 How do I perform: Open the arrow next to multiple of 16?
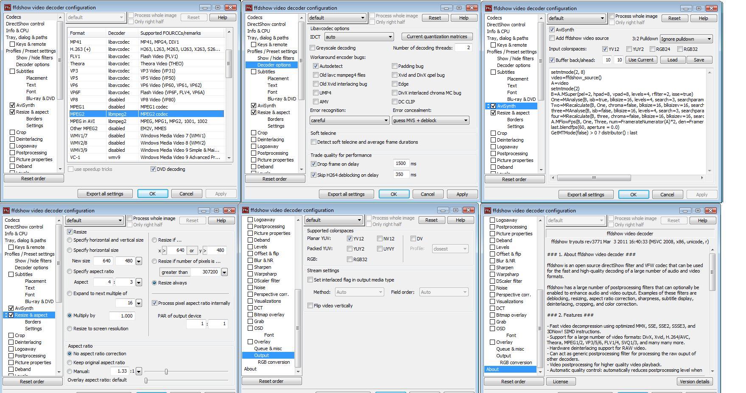click(x=139, y=303)
